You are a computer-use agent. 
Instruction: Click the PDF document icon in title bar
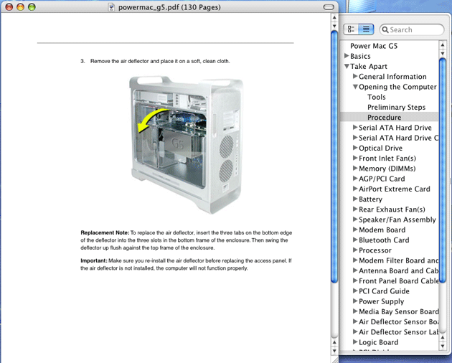[x=111, y=7]
